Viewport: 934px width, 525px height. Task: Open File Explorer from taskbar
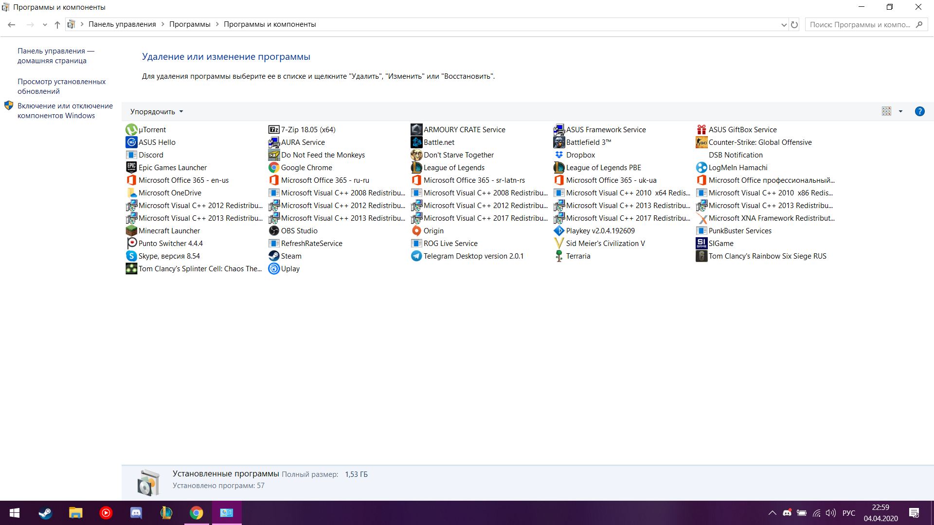click(x=75, y=513)
